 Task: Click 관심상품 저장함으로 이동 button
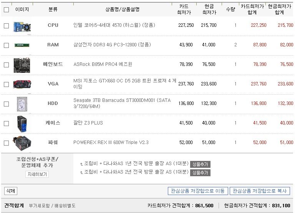(198, 191)
